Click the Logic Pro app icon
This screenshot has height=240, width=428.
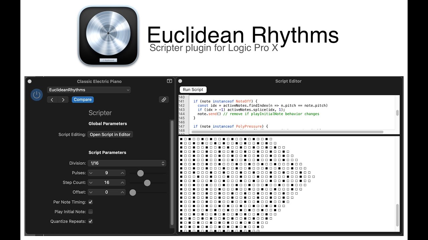[108, 36]
